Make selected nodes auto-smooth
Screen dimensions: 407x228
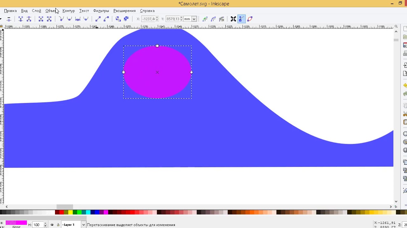pos(86,19)
